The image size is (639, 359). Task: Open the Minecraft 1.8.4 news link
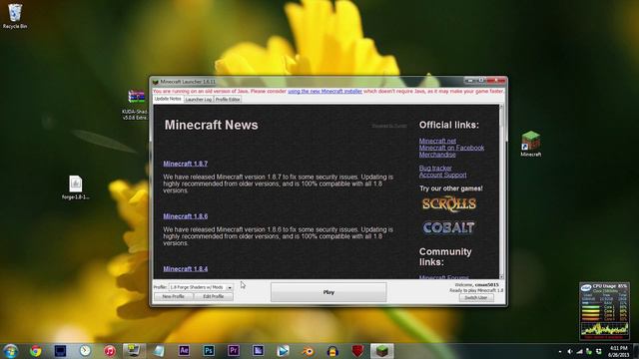click(x=186, y=269)
